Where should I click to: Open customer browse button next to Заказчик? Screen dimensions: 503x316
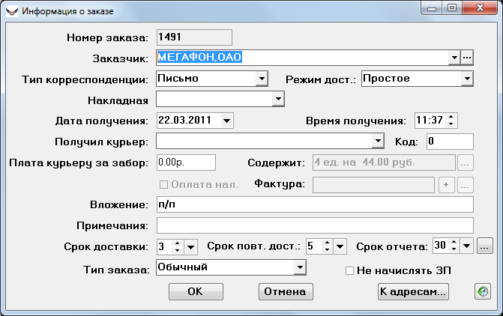(x=467, y=58)
